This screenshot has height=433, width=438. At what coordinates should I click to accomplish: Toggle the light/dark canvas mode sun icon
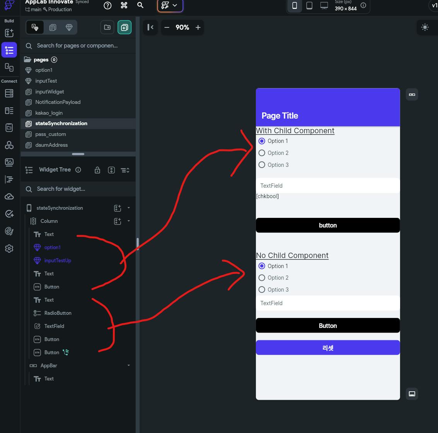pyautogui.click(x=424, y=27)
